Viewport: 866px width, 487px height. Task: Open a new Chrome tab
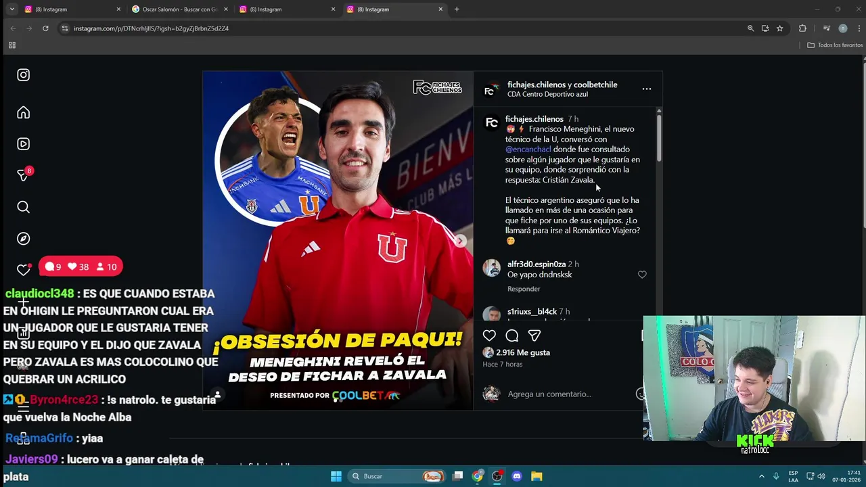[x=457, y=9]
